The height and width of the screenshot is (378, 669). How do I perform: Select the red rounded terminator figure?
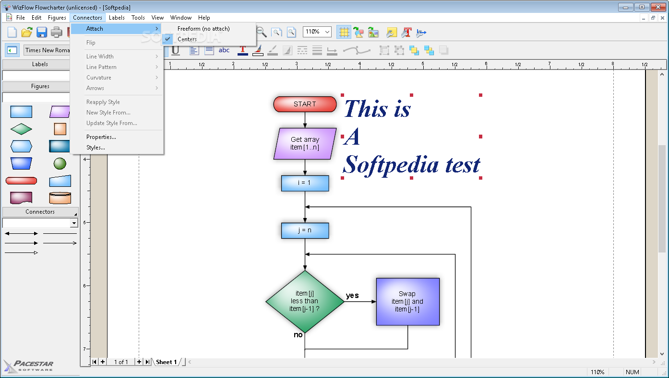21,181
